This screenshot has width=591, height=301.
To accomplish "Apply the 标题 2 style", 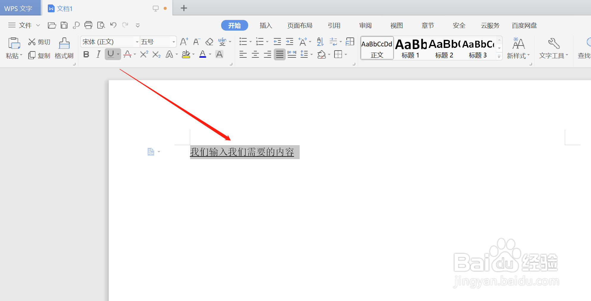I will (x=444, y=48).
